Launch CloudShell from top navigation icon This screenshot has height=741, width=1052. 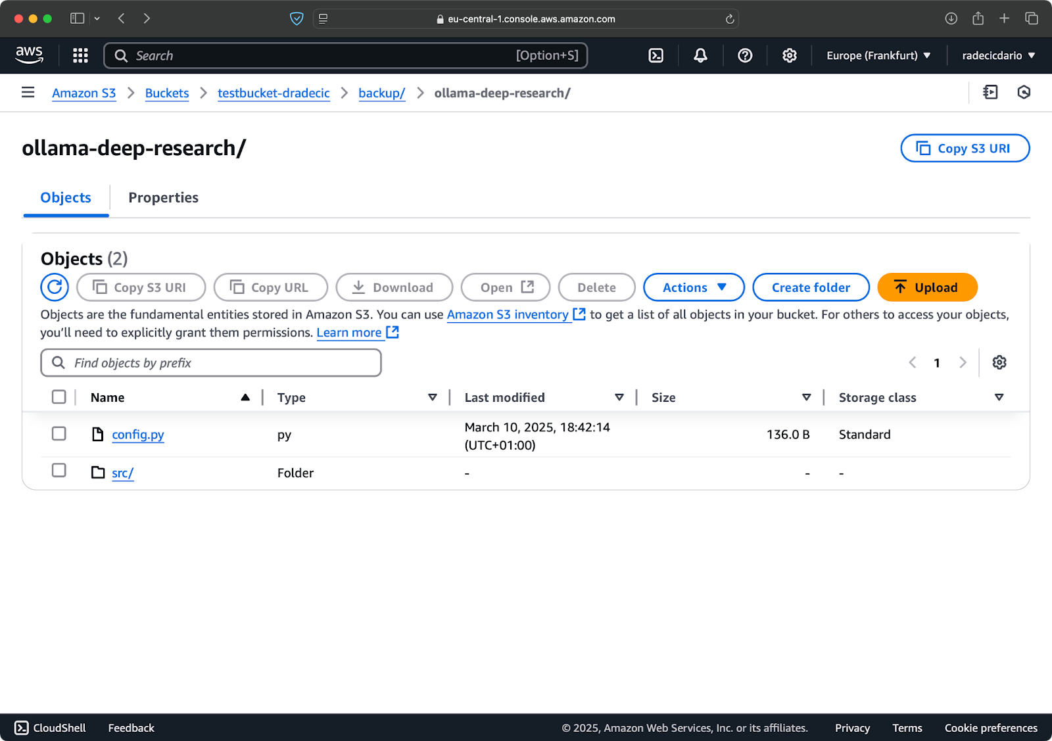click(x=656, y=55)
